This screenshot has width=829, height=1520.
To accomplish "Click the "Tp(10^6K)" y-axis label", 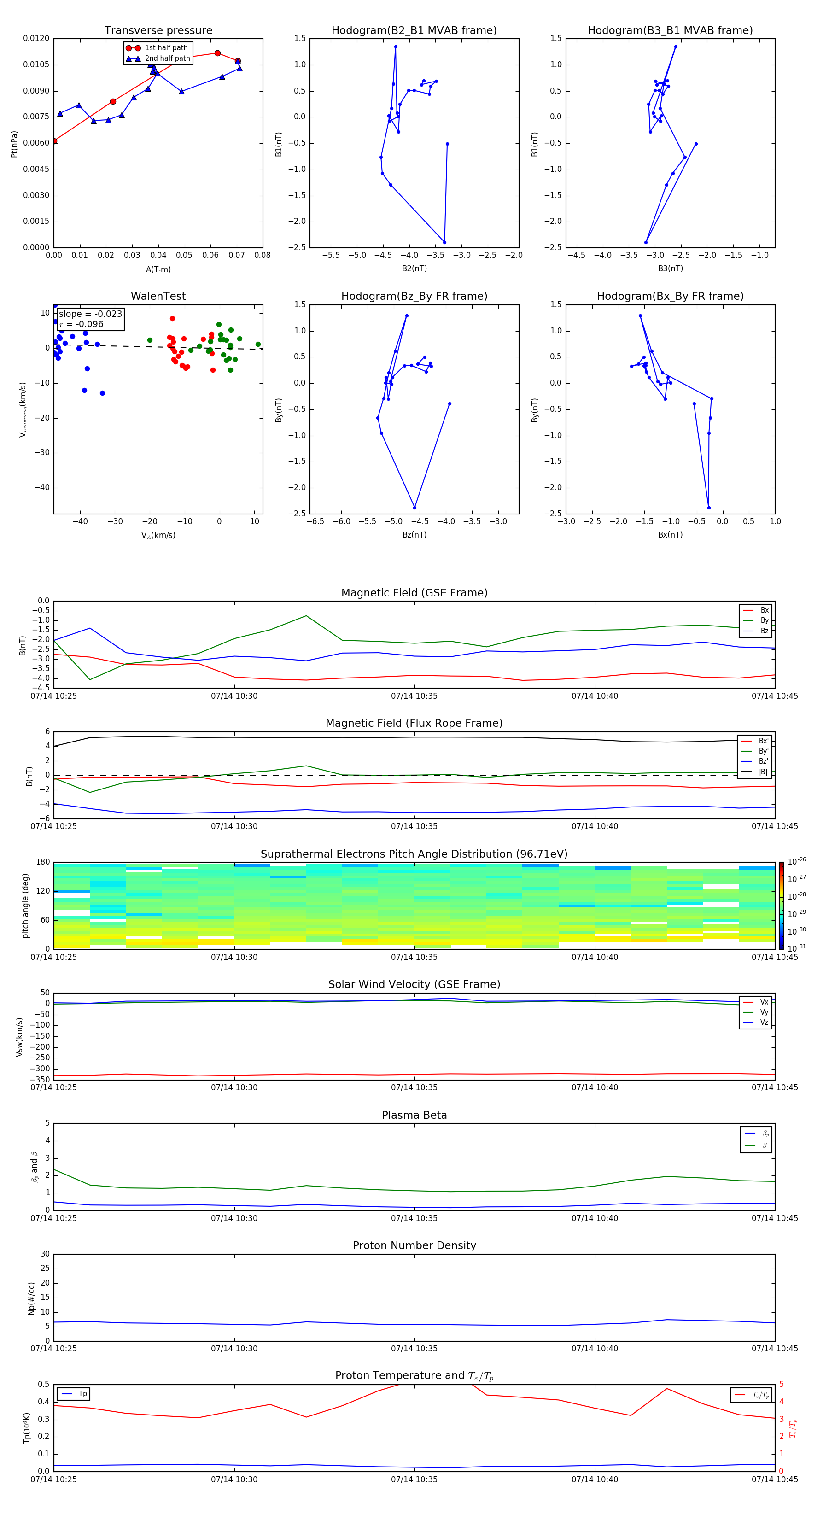I will tap(27, 1428).
